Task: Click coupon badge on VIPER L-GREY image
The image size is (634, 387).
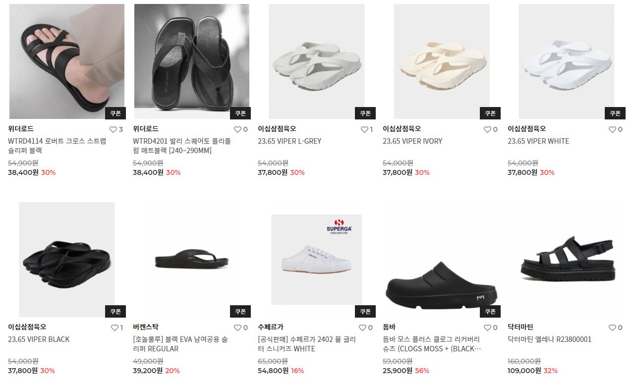Action: pos(365,113)
